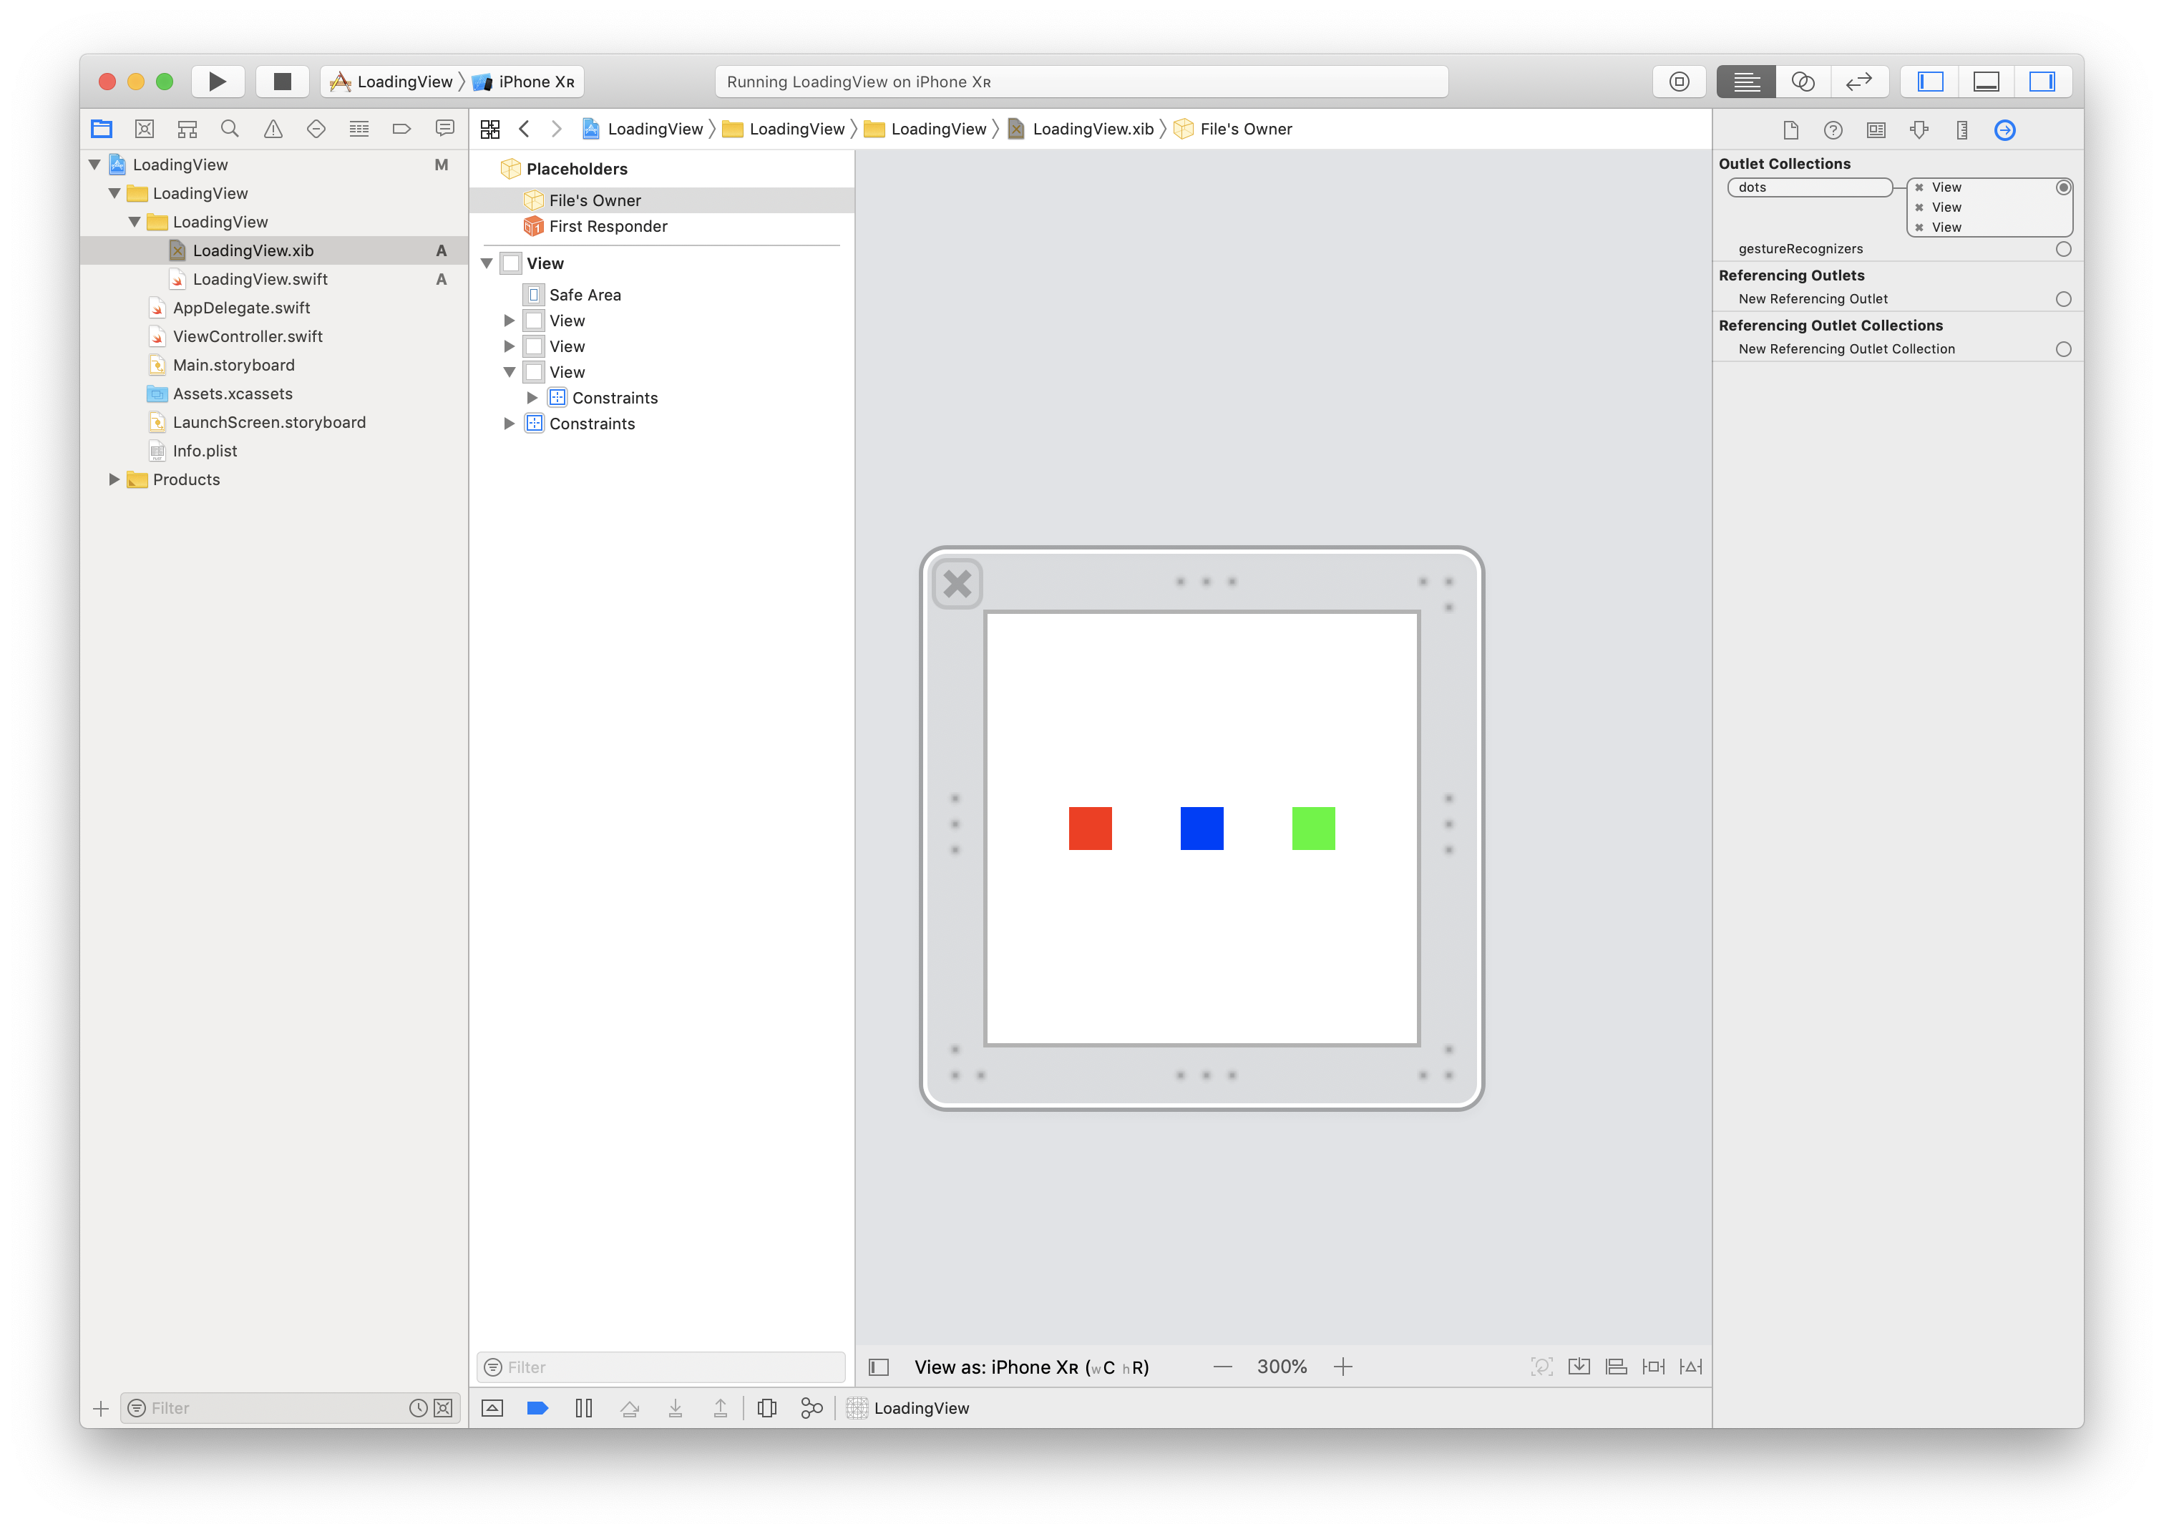
Task: Open the Attributes inspector tab
Action: pyautogui.click(x=1919, y=130)
